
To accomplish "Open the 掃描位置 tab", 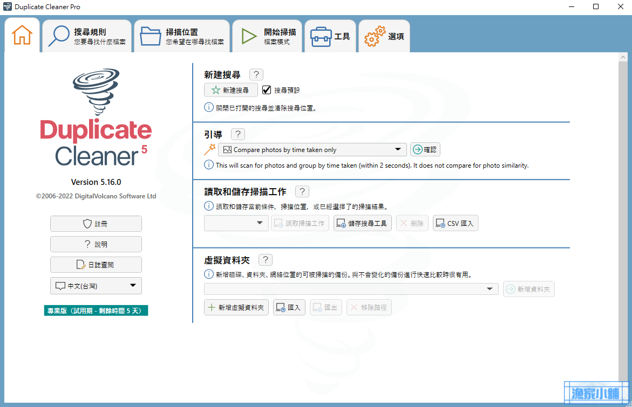I will click(182, 36).
